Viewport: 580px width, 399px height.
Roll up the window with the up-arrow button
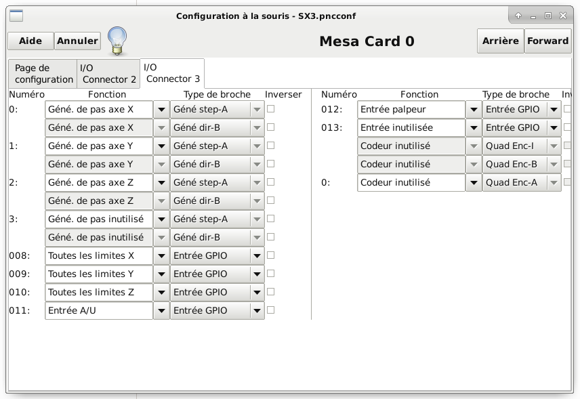(x=518, y=16)
